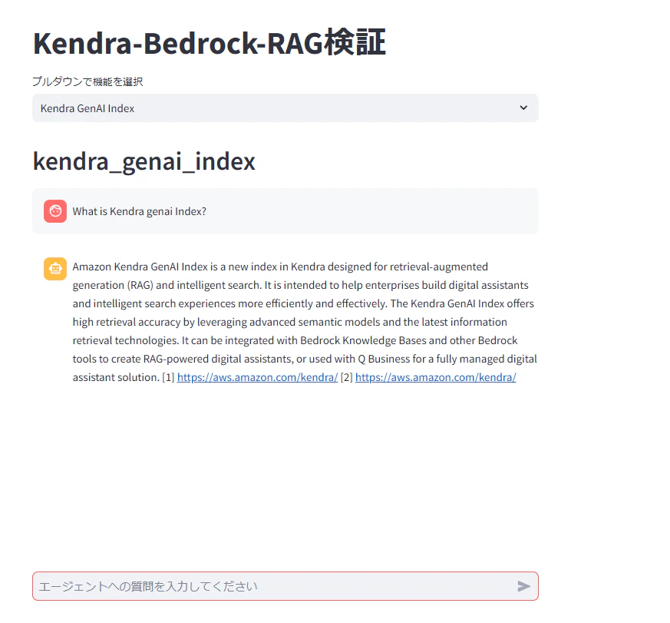Click the [2] citation marker
Image resolution: width=670 pixels, height=623 pixels.
[x=347, y=377]
